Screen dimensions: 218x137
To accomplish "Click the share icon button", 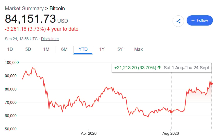I will click(178, 21).
